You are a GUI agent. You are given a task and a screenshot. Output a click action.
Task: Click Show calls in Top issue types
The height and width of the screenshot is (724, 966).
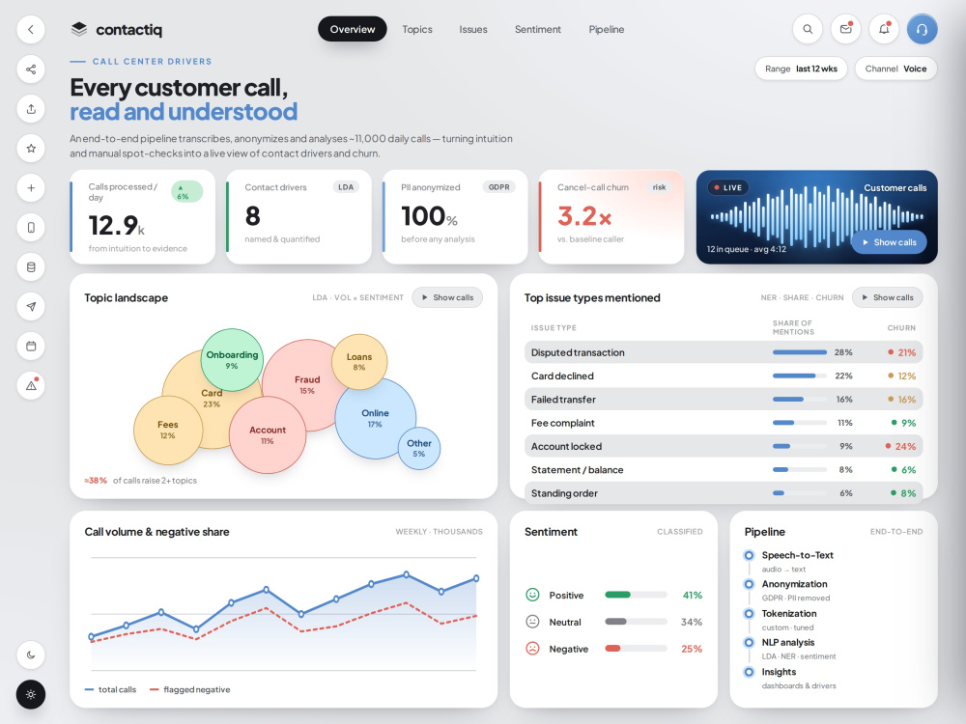887,297
